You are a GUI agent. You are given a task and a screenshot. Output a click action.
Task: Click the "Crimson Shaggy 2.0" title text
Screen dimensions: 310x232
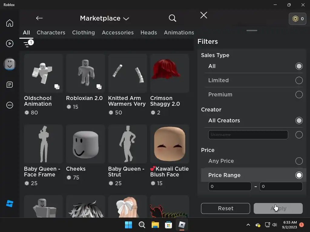(x=165, y=101)
